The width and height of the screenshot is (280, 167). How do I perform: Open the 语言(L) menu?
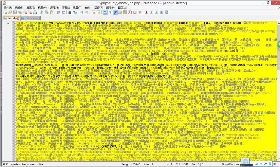[x=66, y=8]
